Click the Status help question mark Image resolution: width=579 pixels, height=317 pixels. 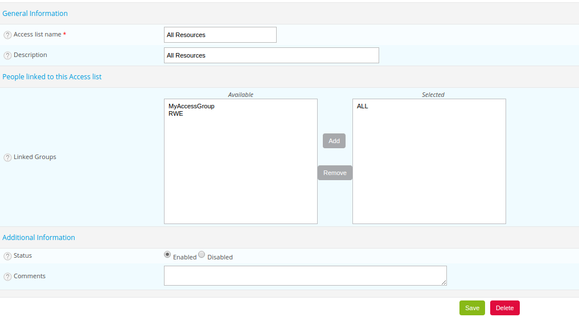coord(7,257)
